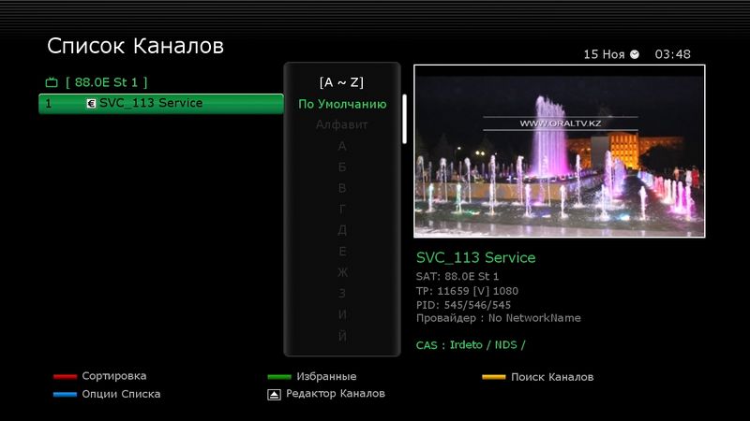
Task: Open the [A ~ Z] sort header
Action: pyautogui.click(x=342, y=82)
